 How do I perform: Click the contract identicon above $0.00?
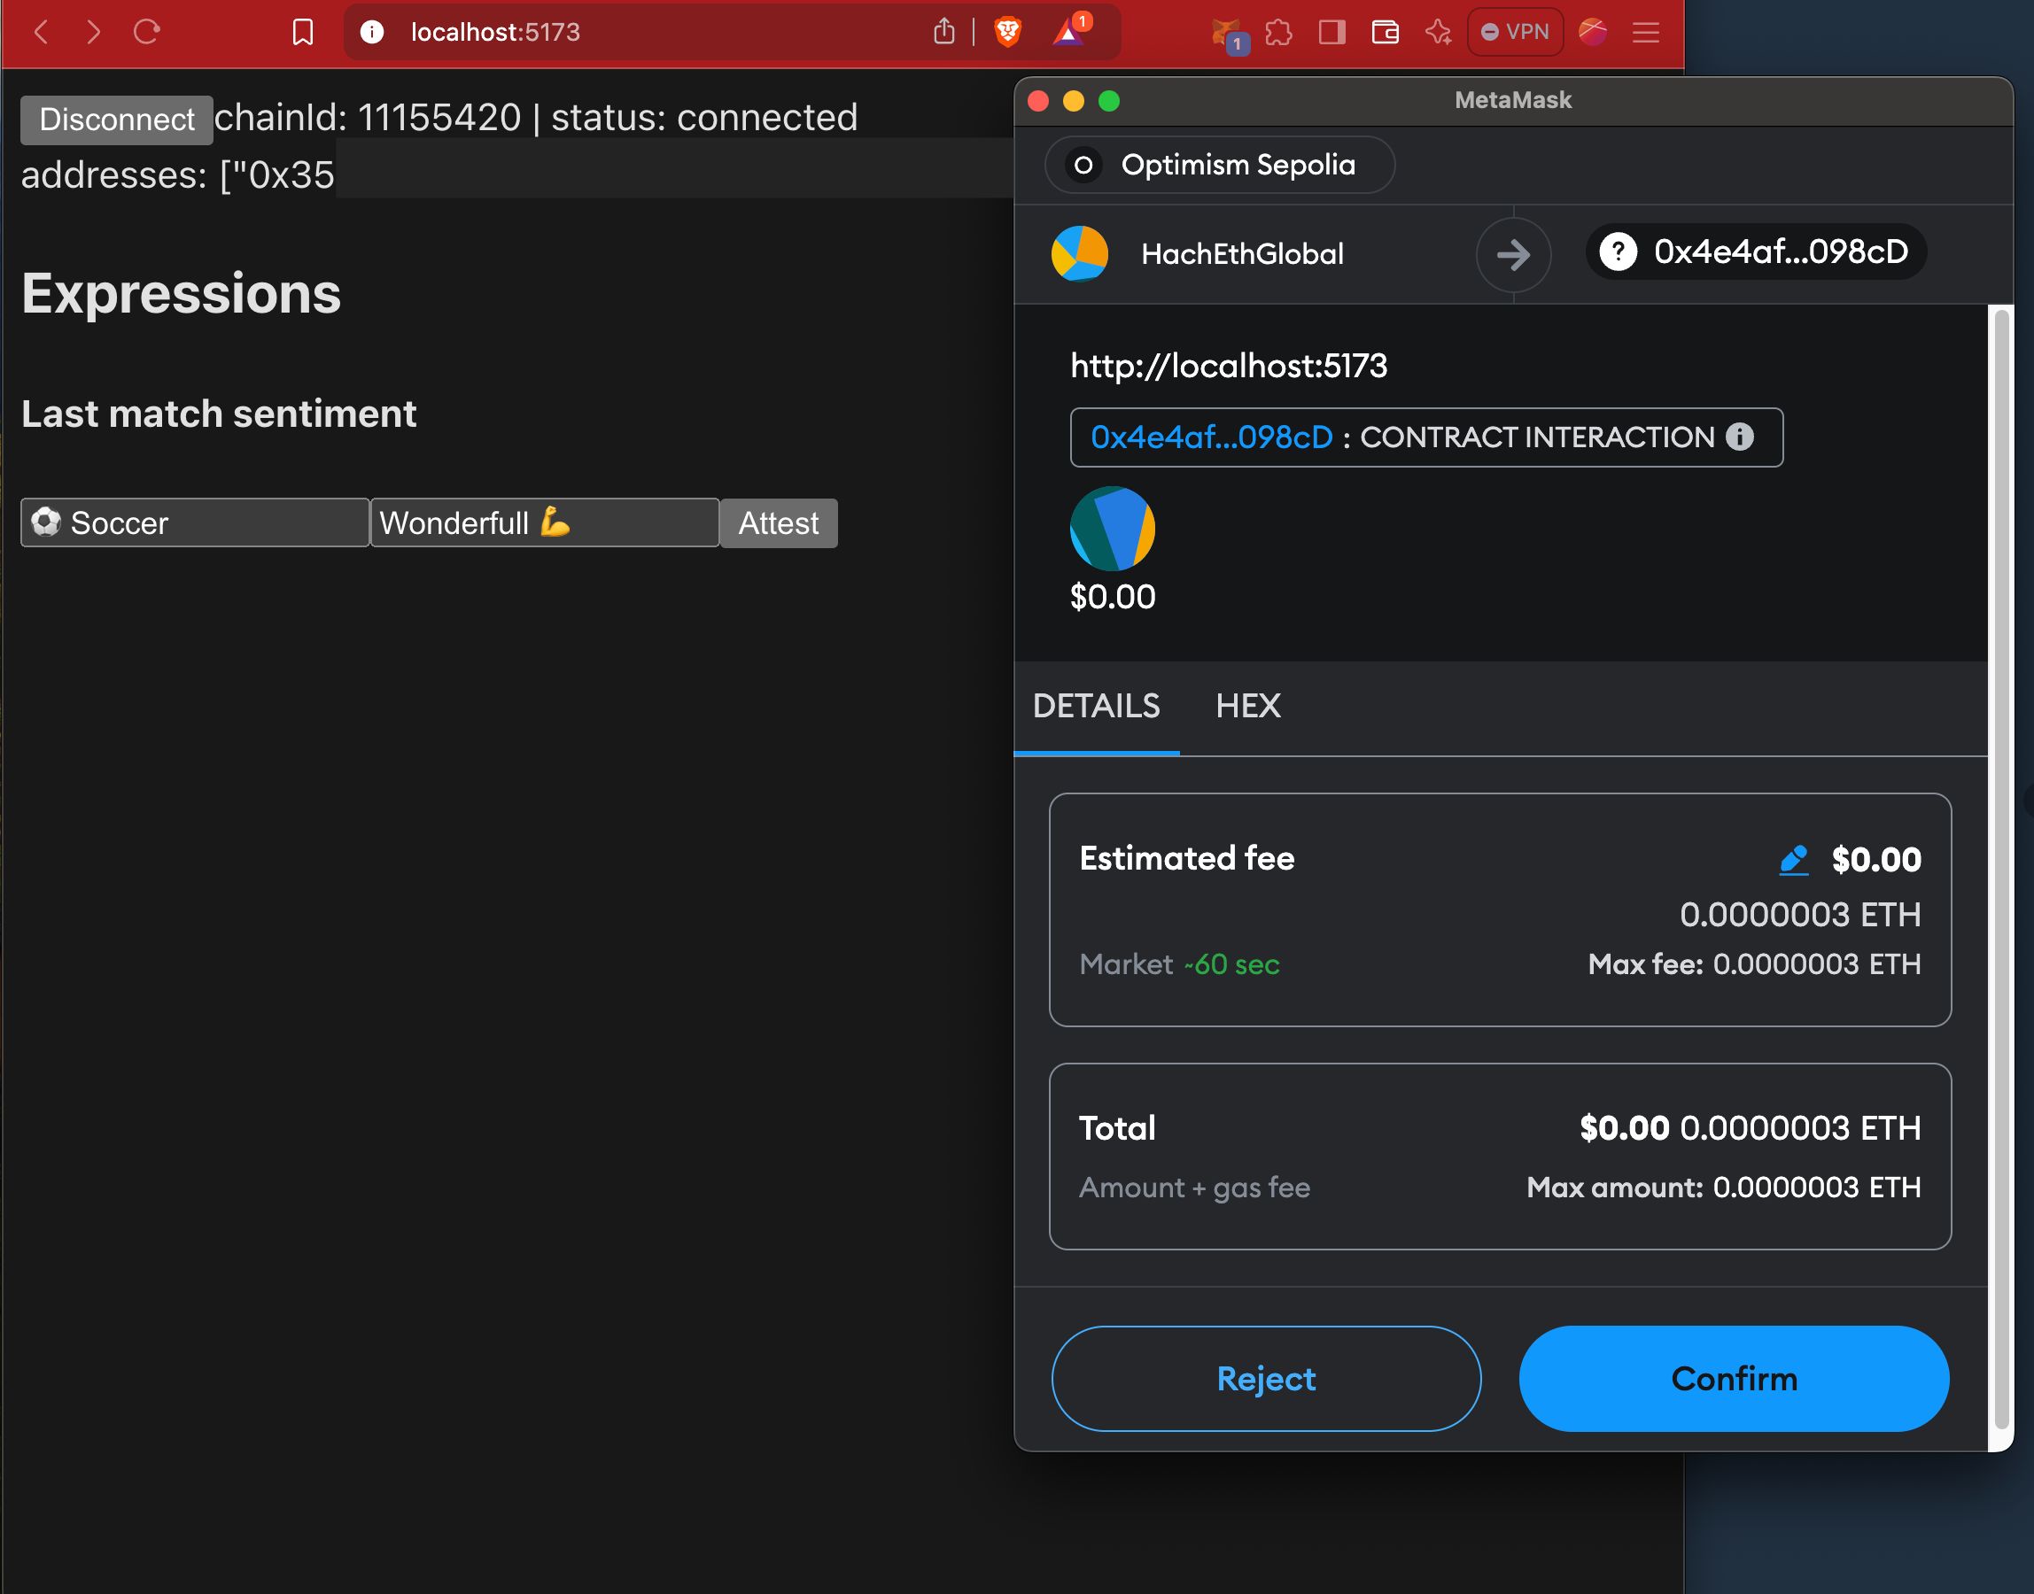1113,530
